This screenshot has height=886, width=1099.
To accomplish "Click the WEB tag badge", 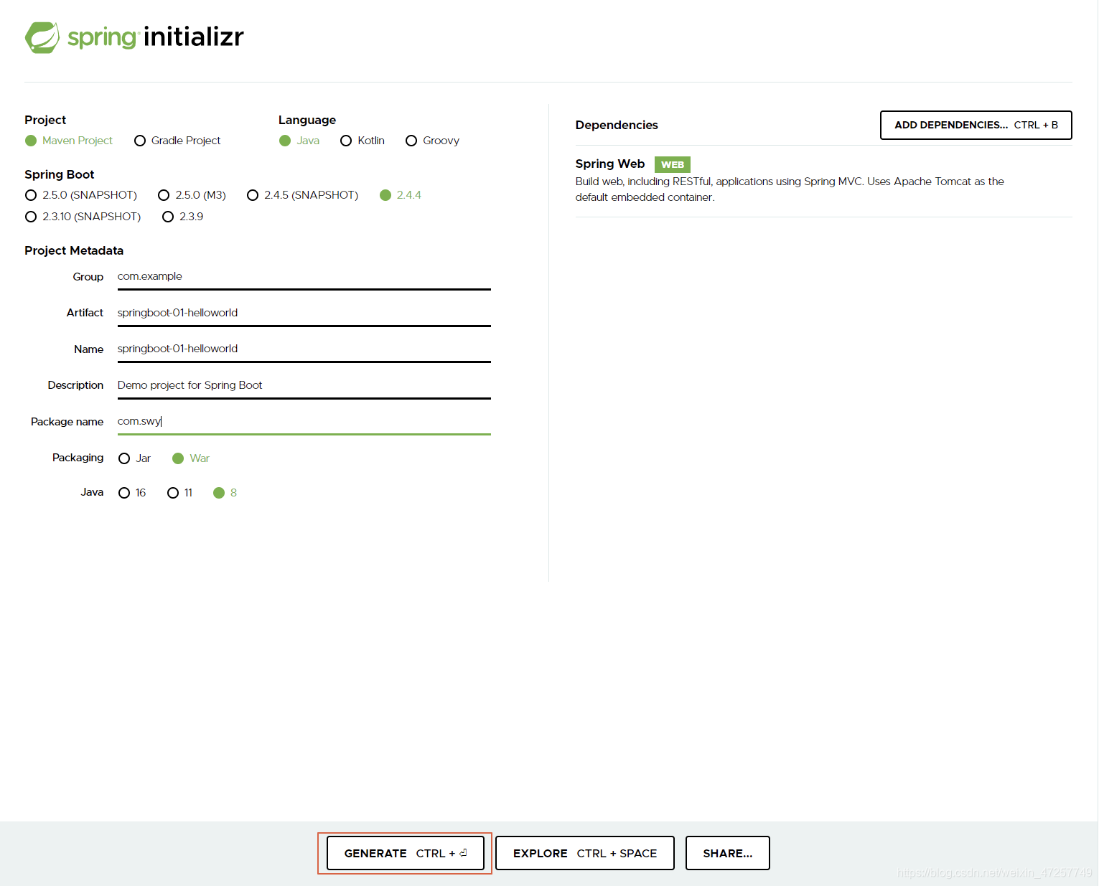I will [x=673, y=165].
